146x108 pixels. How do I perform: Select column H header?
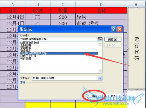136,4
